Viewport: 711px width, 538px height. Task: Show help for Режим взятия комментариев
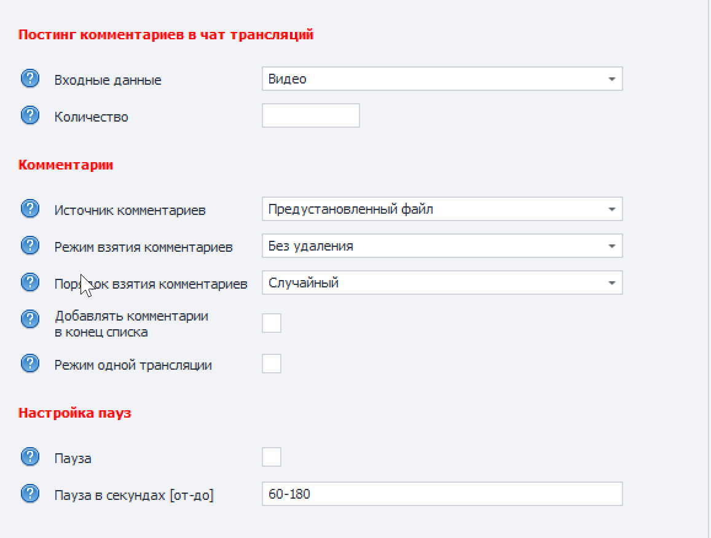[x=30, y=246]
